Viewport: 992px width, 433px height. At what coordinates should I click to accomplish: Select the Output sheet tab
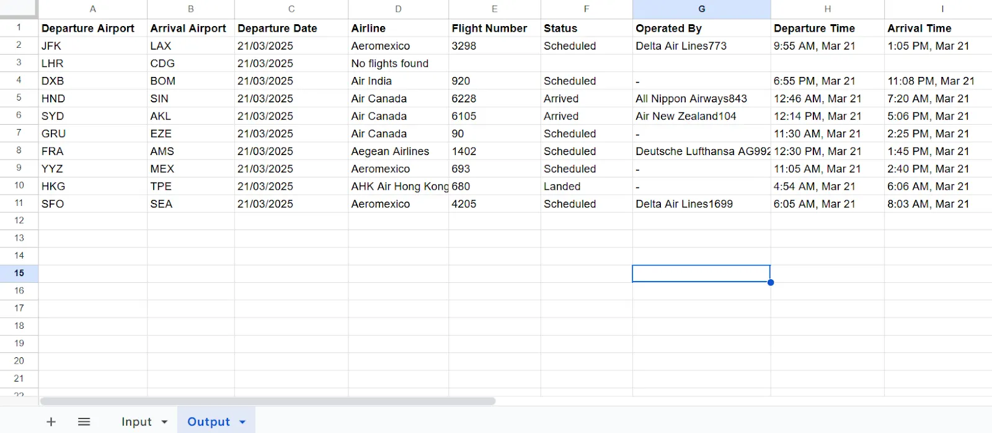(x=208, y=422)
